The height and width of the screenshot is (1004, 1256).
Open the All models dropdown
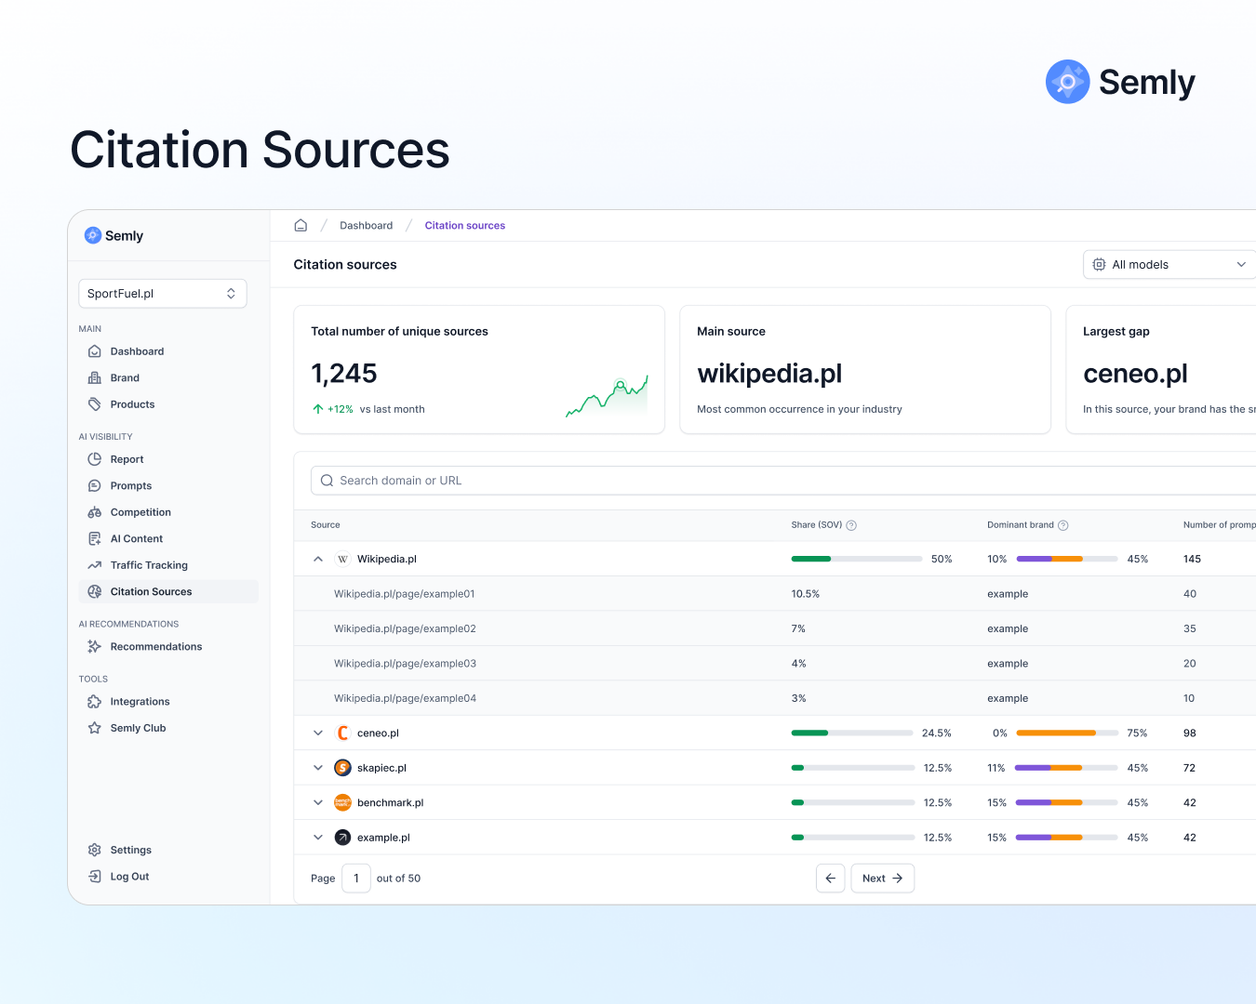click(x=1169, y=265)
